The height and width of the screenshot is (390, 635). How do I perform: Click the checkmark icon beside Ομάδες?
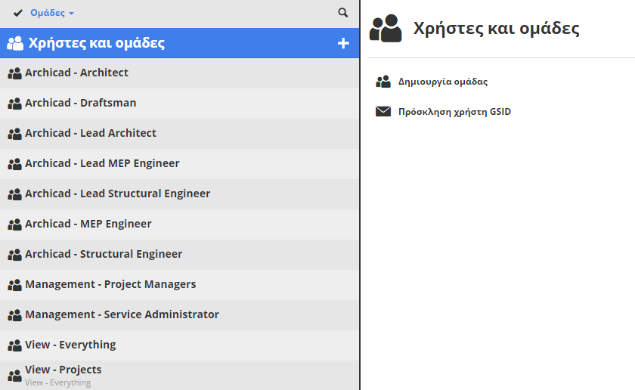17,13
